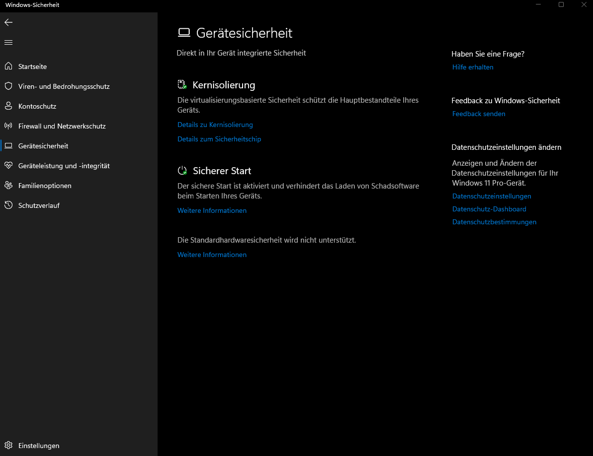This screenshot has height=456, width=593.
Task: Open Kontoschutz using the person icon
Action: tap(8, 106)
